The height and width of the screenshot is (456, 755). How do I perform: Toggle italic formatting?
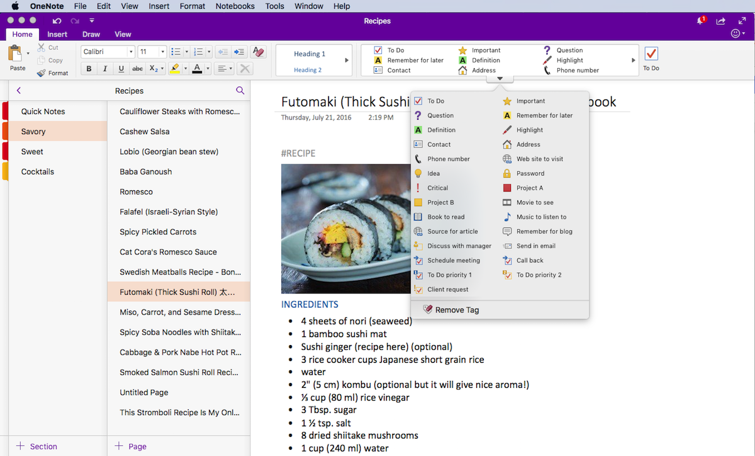(x=105, y=68)
